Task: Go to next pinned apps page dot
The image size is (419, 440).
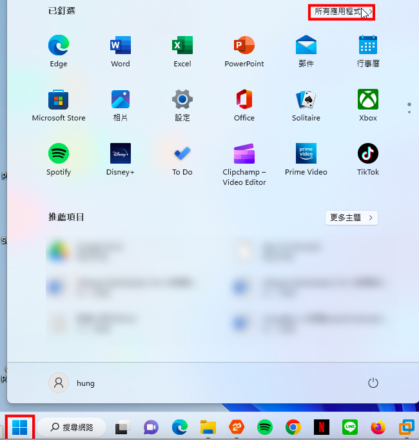Action: (x=409, y=112)
